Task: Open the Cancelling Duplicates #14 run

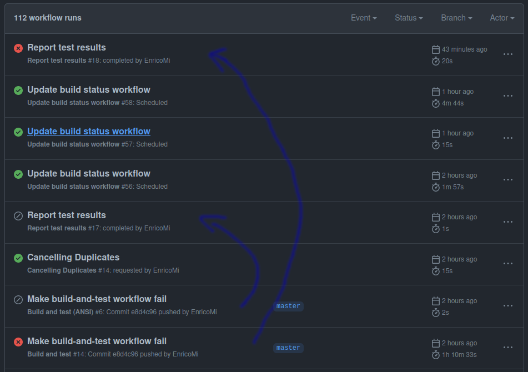Action: tap(73, 257)
